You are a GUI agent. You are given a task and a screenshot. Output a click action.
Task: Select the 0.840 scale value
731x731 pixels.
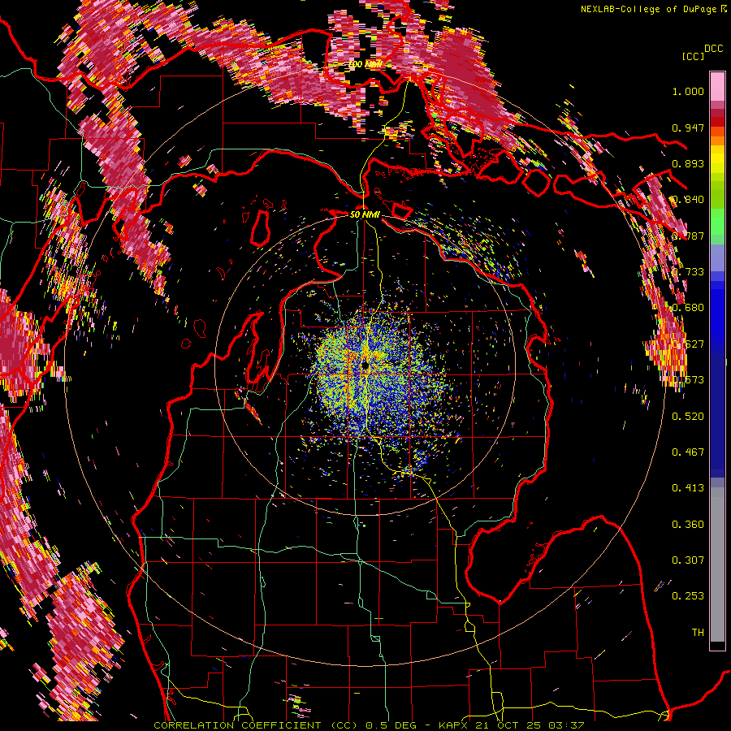[688, 200]
